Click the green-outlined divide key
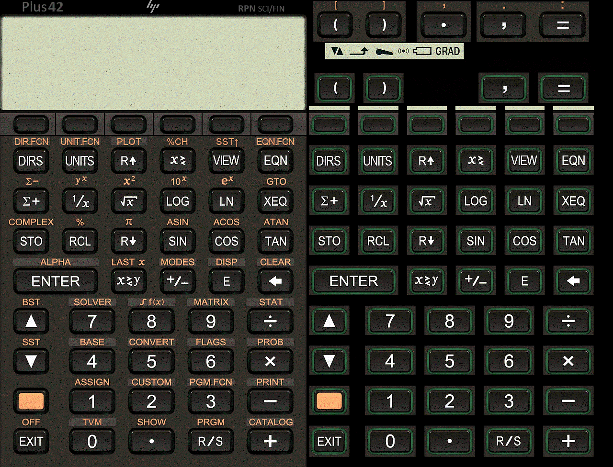Image resolution: width=613 pixels, height=467 pixels. [568, 321]
